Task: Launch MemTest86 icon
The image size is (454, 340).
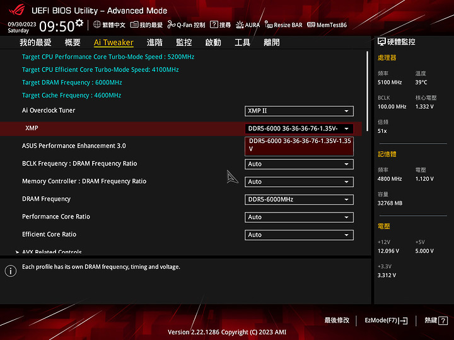Action: pos(311,25)
